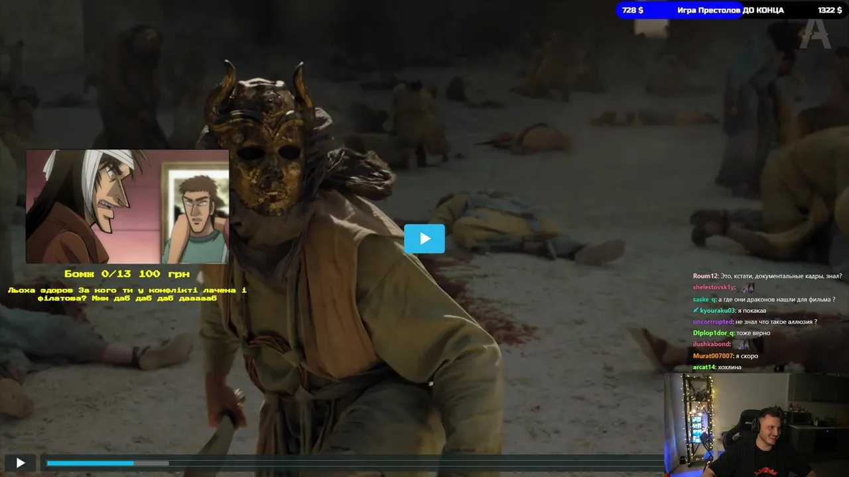849x477 pixels.
Task: Click the framed portrait inside the anime overlay
Action: pyautogui.click(x=196, y=213)
